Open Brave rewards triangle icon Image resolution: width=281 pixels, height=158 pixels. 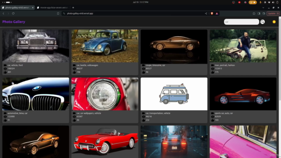coord(217,14)
